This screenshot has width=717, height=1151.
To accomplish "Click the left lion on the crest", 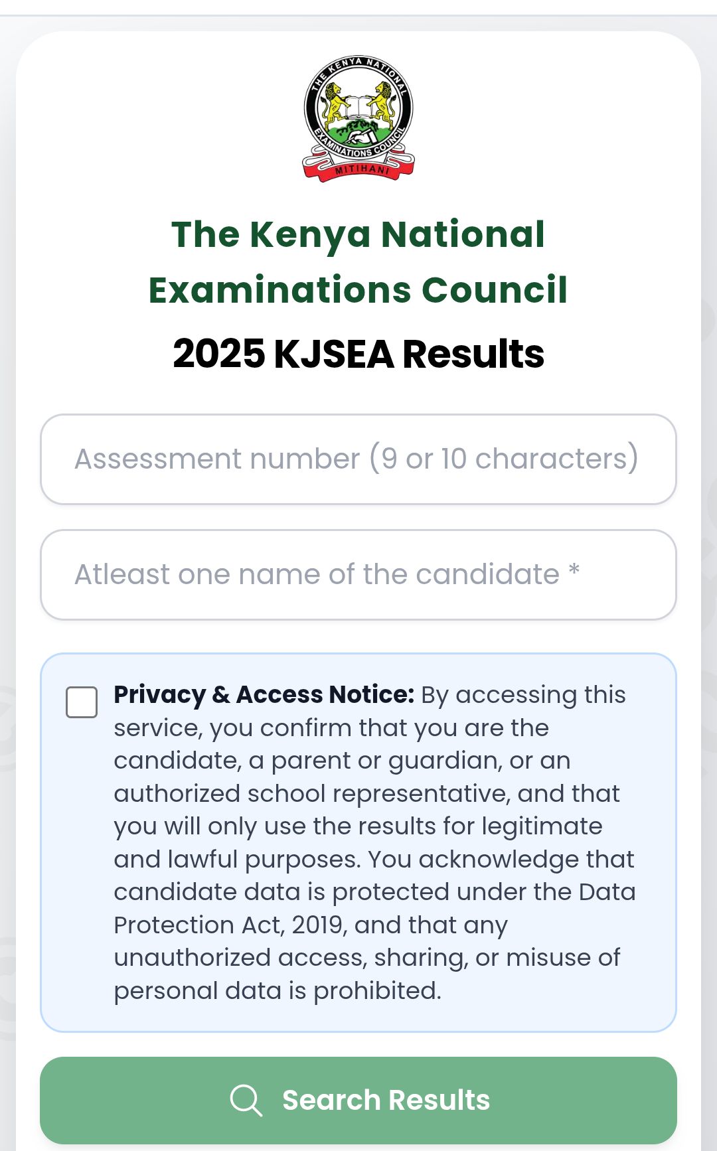I will click(x=336, y=100).
